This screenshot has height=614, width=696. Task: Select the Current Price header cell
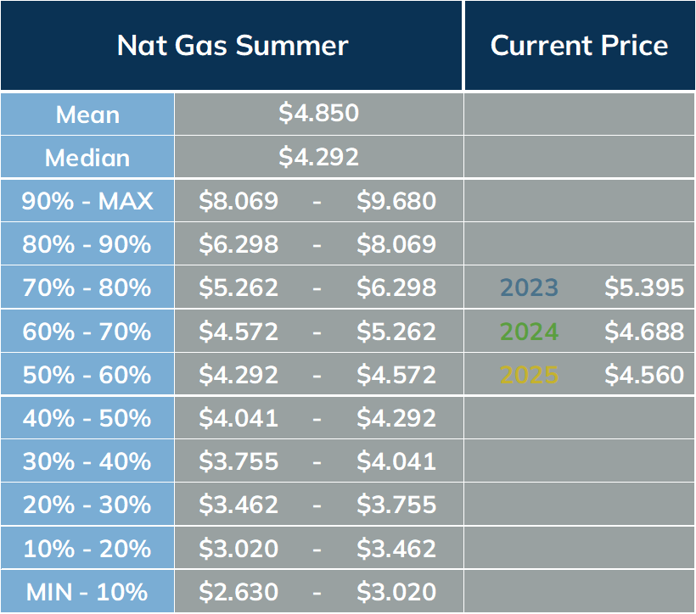[x=579, y=45]
